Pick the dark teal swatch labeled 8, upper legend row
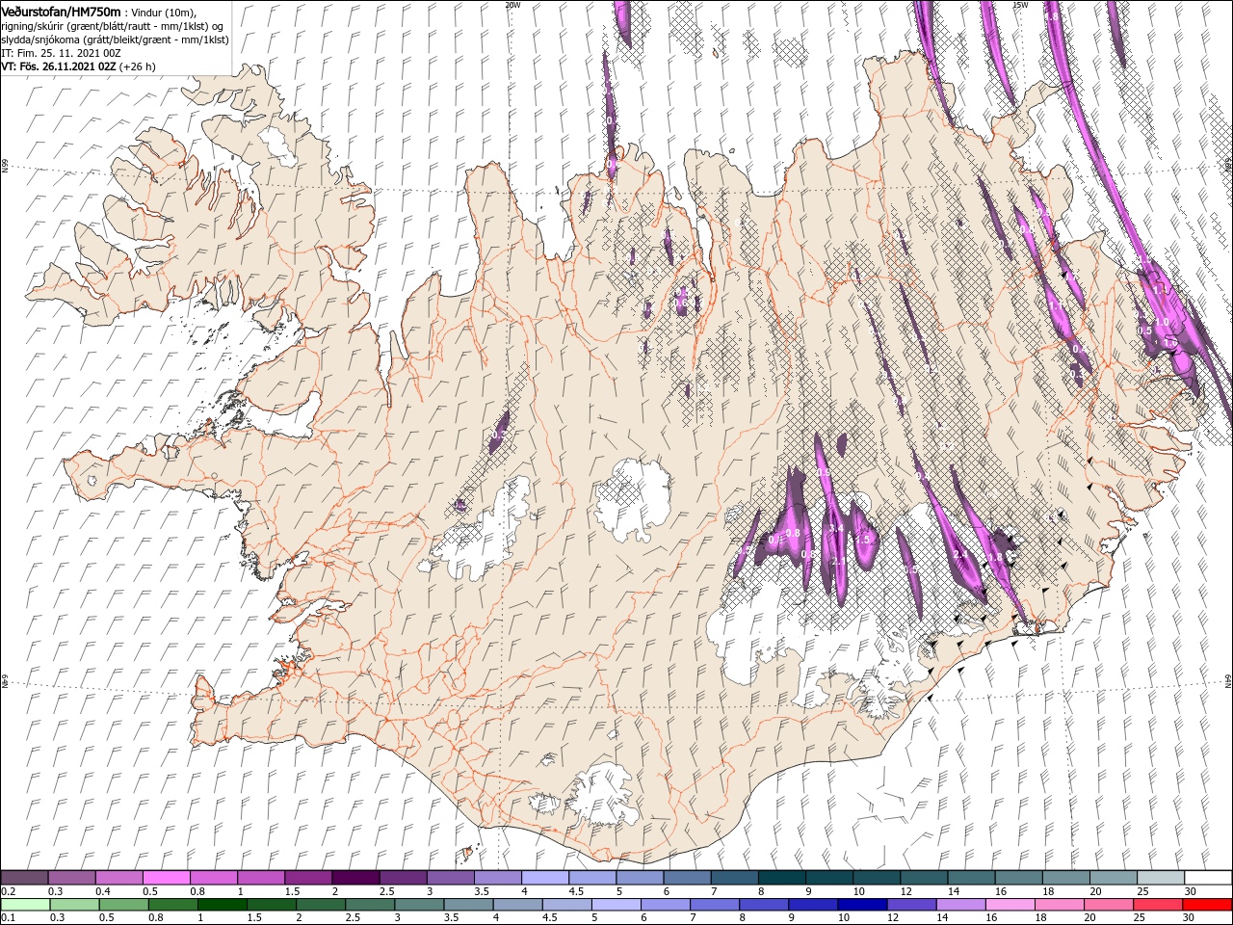The image size is (1233, 925). 782,878
